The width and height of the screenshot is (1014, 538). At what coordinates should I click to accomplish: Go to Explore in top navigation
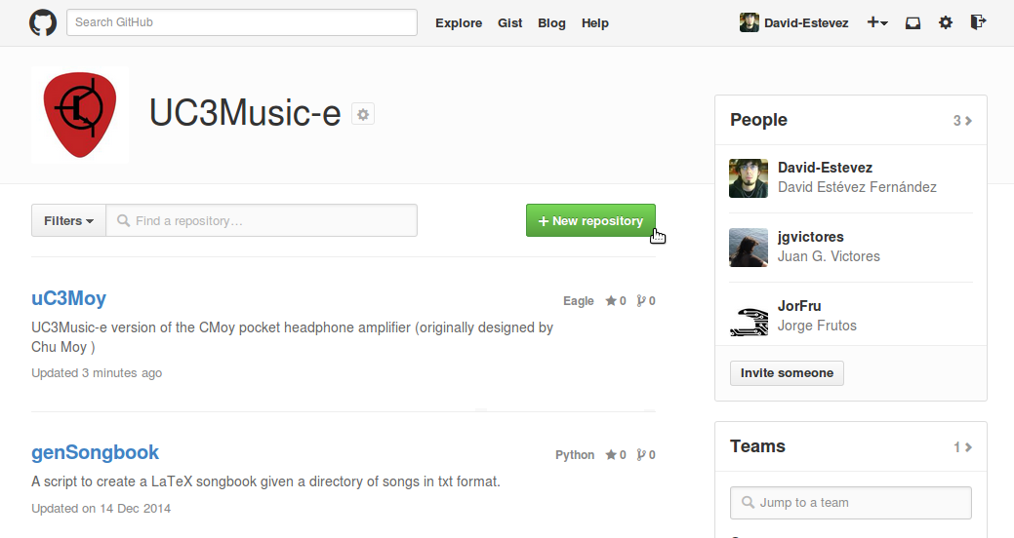(459, 23)
